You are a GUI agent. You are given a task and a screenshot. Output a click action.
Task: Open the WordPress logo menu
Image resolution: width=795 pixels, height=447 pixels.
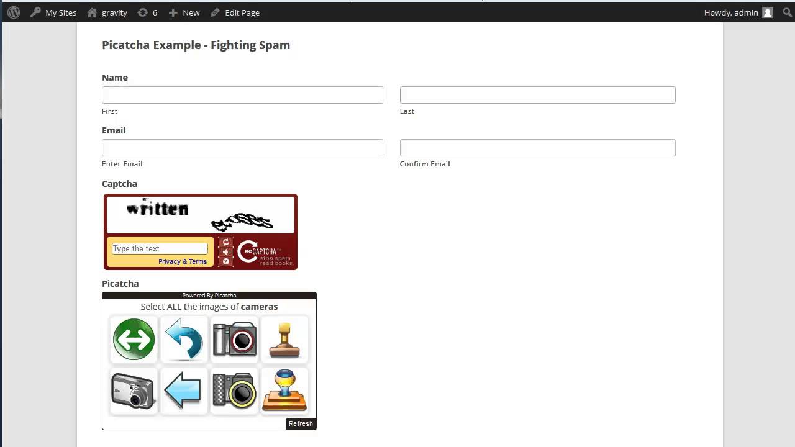coord(14,12)
